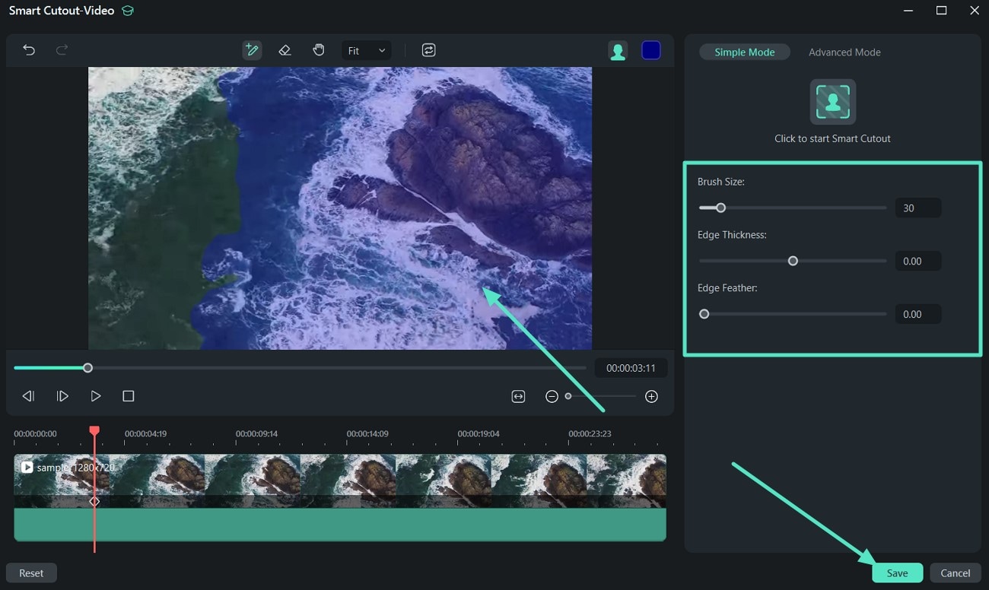Click the green cutout track bar

coord(340,525)
